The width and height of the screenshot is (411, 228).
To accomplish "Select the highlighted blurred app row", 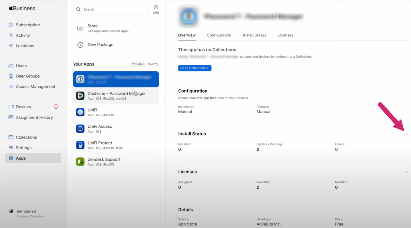I will pyautogui.click(x=116, y=79).
